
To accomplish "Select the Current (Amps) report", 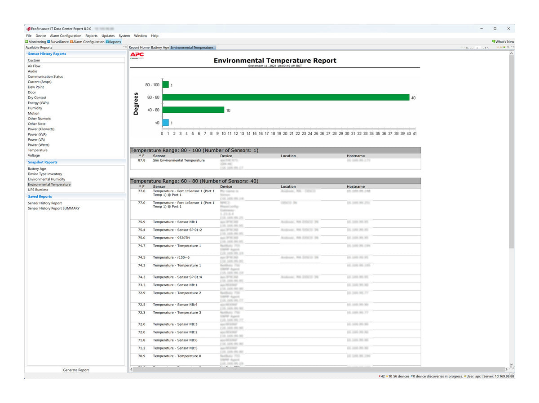I will pos(40,82).
